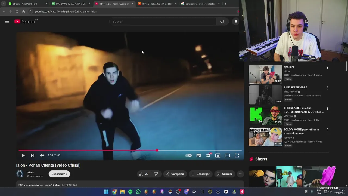Open options menu for El STREAMER video

pos(327,108)
